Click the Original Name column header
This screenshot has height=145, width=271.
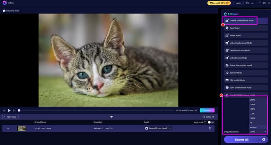(x=40, y=122)
